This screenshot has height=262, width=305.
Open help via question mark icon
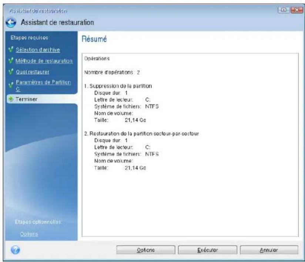tap(16, 250)
